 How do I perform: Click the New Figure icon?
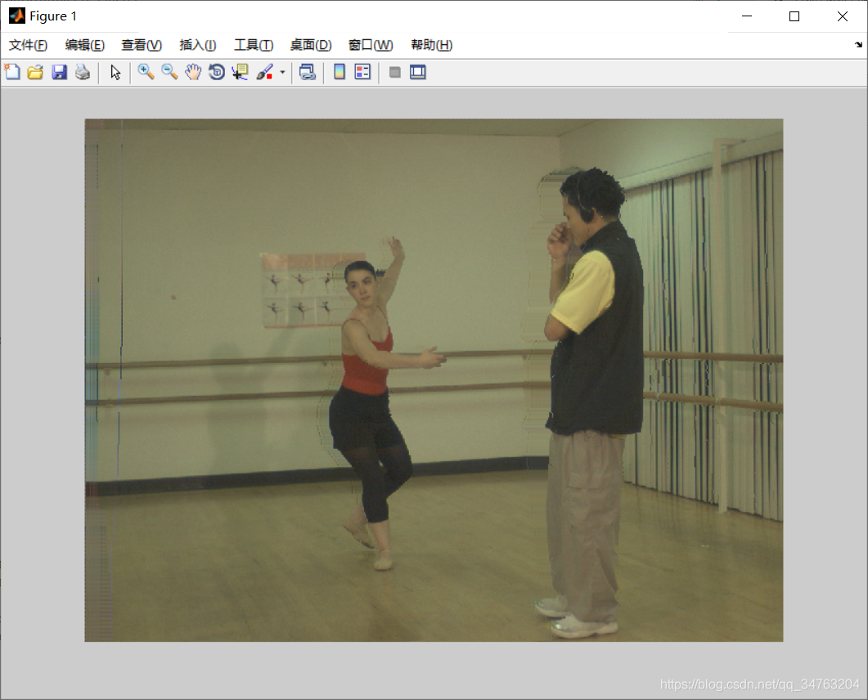(12, 72)
